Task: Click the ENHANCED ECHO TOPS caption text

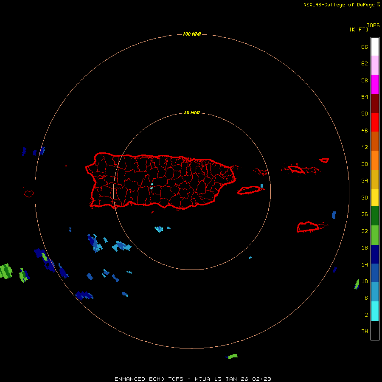Action: click(149, 379)
